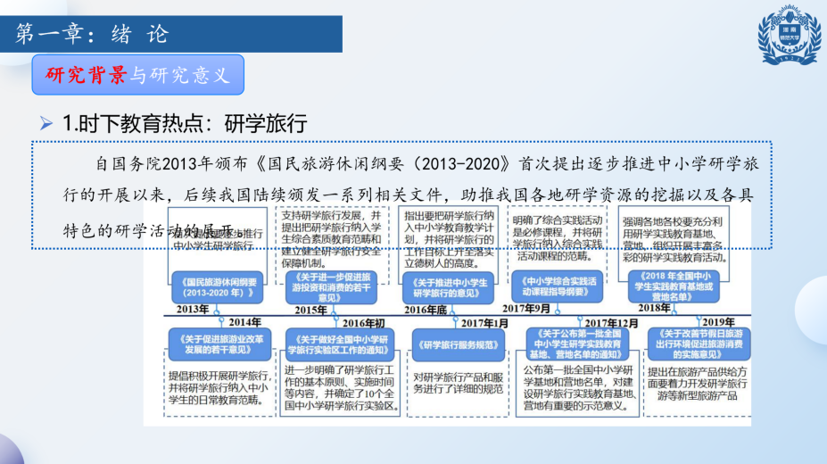Click 《关于推进中小学生研学旅行的意见》 box

[x=451, y=286]
